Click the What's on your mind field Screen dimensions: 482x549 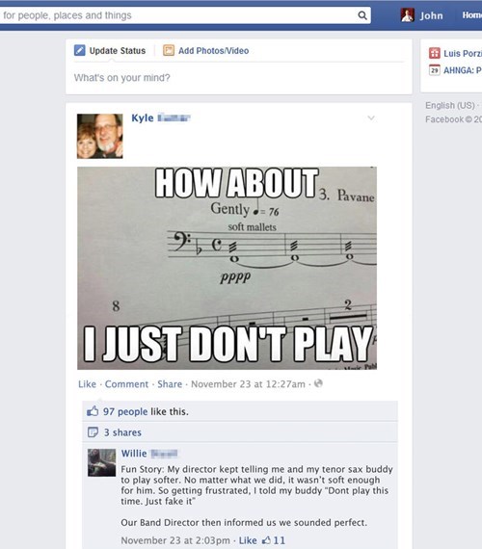(239, 77)
